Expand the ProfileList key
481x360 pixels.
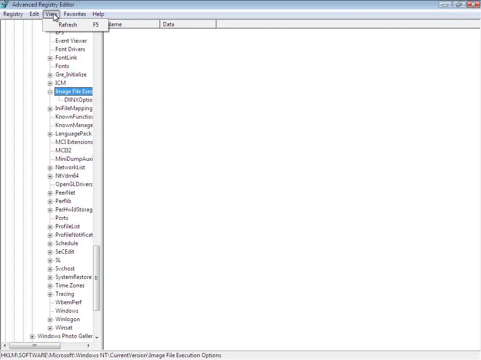point(50,227)
